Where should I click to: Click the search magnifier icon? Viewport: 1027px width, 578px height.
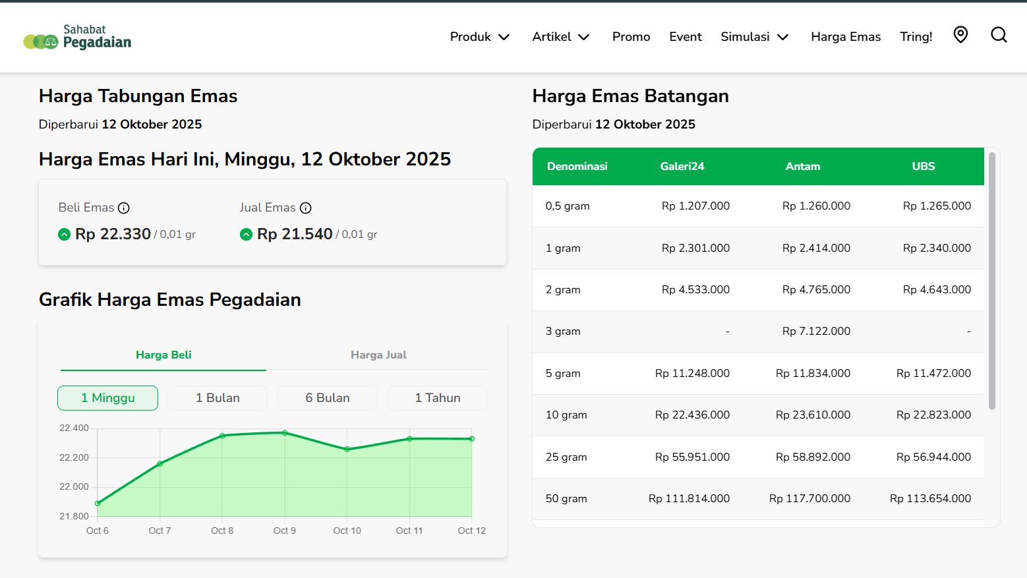[x=999, y=35]
